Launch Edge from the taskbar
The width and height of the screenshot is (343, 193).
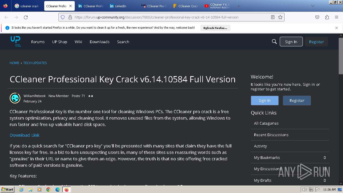click(x=58, y=190)
